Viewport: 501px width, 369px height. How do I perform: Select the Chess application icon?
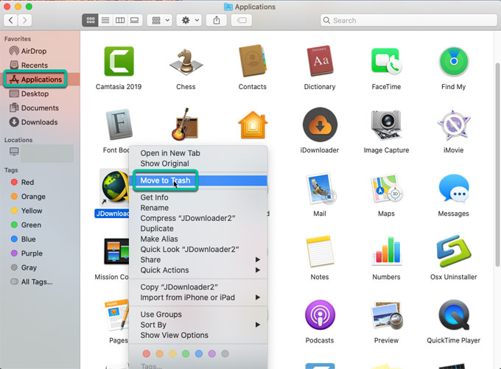tap(186, 62)
